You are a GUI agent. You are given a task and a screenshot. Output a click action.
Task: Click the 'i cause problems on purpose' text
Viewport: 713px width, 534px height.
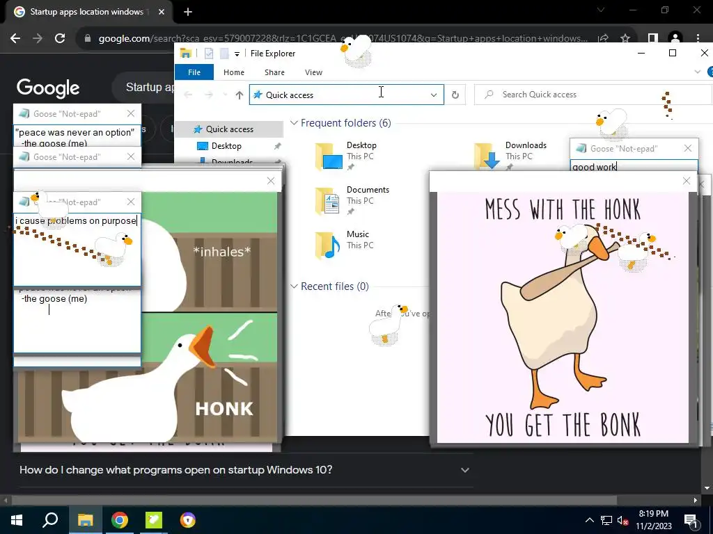pos(76,220)
